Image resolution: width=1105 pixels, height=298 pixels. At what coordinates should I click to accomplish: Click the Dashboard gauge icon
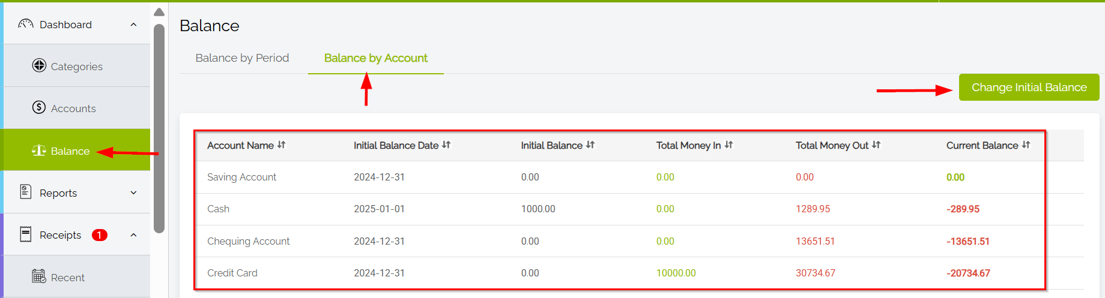pos(25,24)
